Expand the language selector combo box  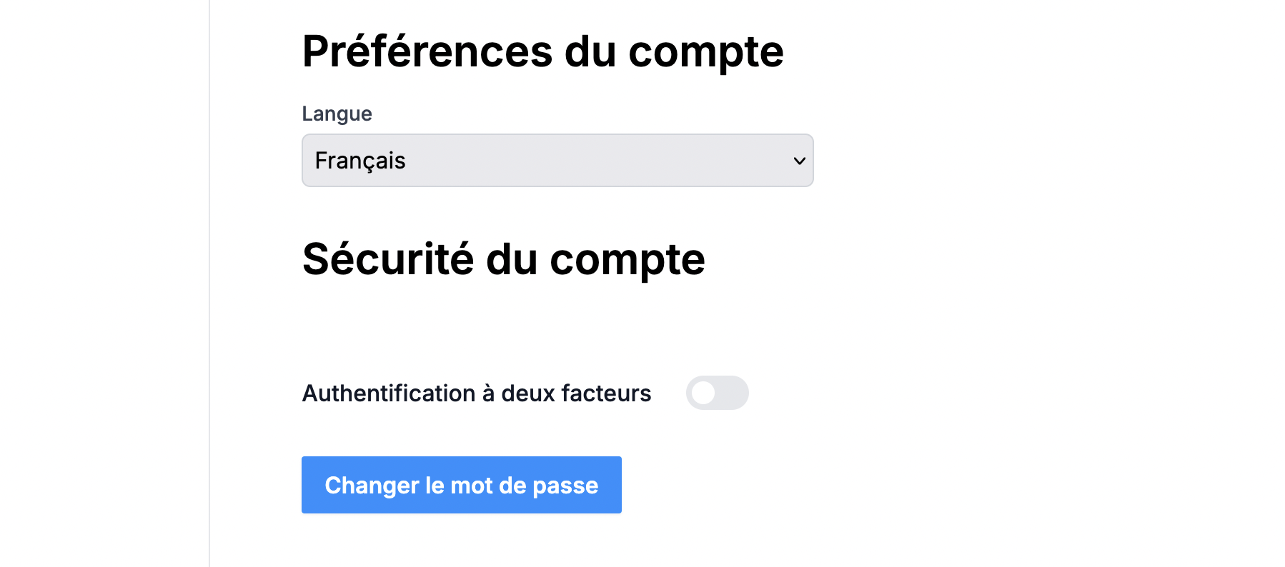tap(557, 161)
